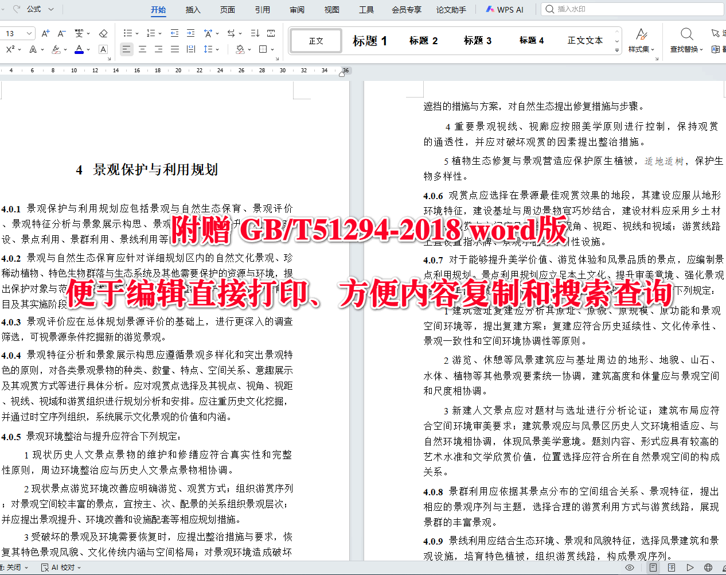The width and height of the screenshot is (726, 575).
Task: Apply paragraph shading fill color
Action: [240, 49]
